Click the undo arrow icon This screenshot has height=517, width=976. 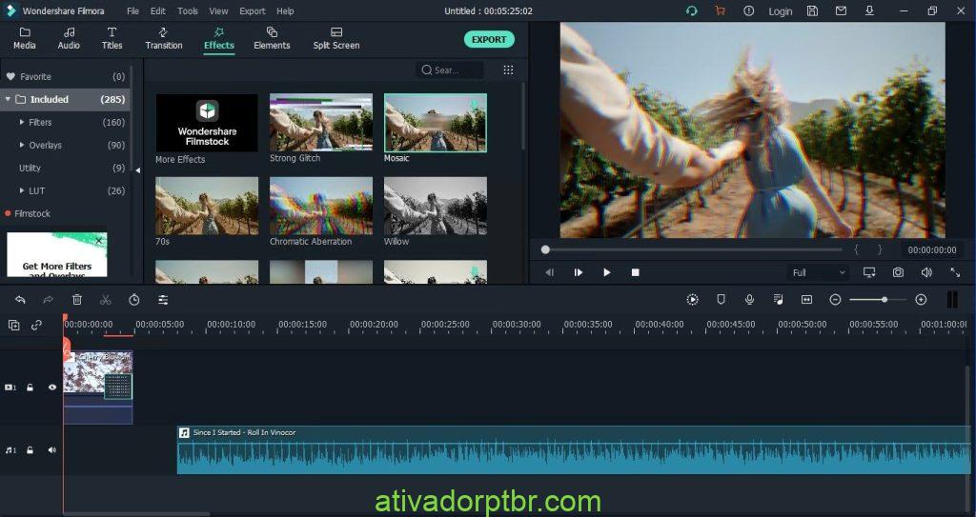20,300
